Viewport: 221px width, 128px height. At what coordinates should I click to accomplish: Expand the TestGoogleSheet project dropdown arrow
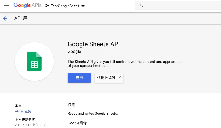(x=83, y=6)
